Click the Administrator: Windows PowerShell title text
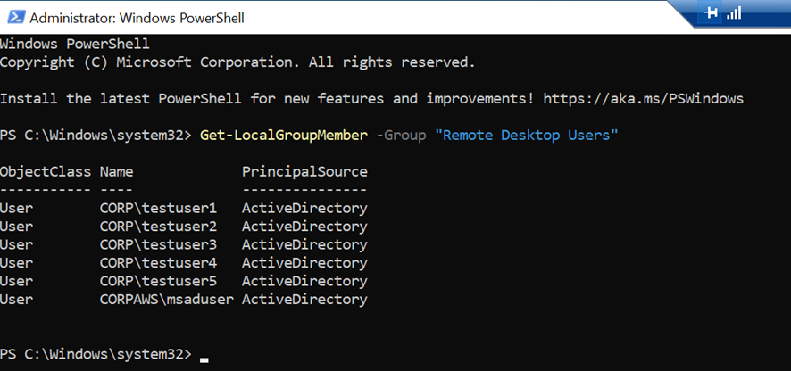 coord(137,18)
